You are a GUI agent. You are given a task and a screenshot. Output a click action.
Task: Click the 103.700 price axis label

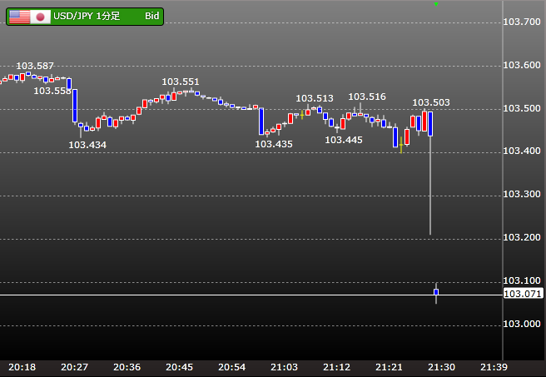click(523, 21)
